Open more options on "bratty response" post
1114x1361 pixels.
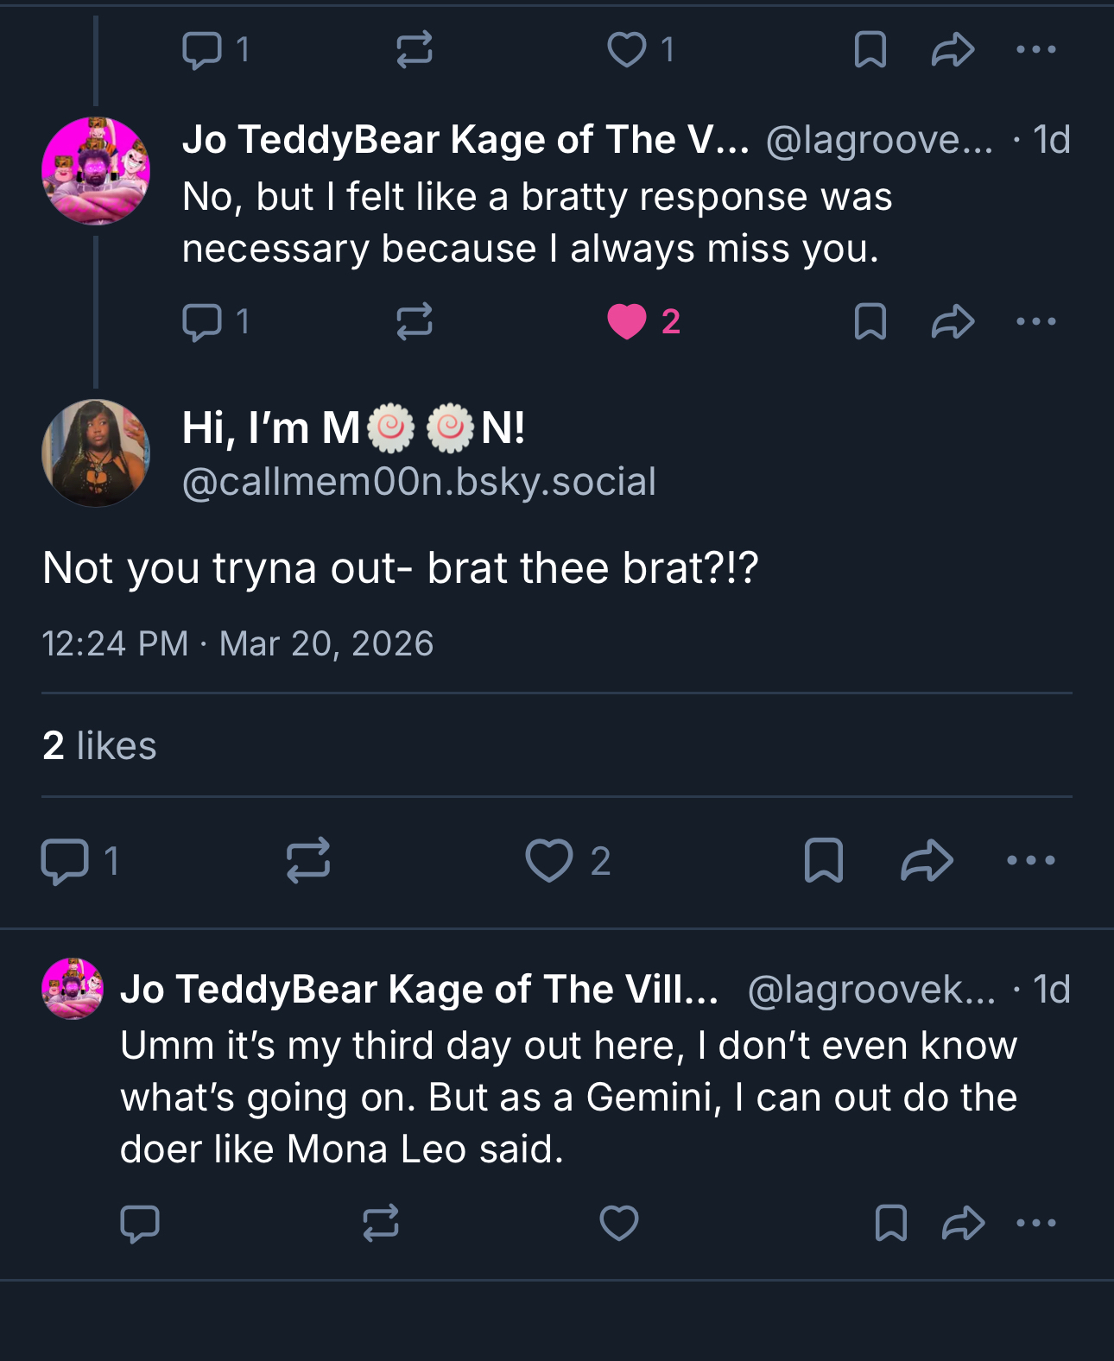pyautogui.click(x=1036, y=322)
